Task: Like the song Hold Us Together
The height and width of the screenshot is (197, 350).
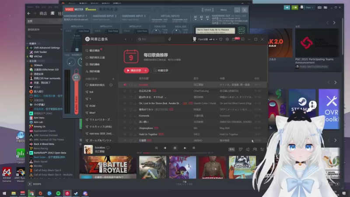Action: 130,134
